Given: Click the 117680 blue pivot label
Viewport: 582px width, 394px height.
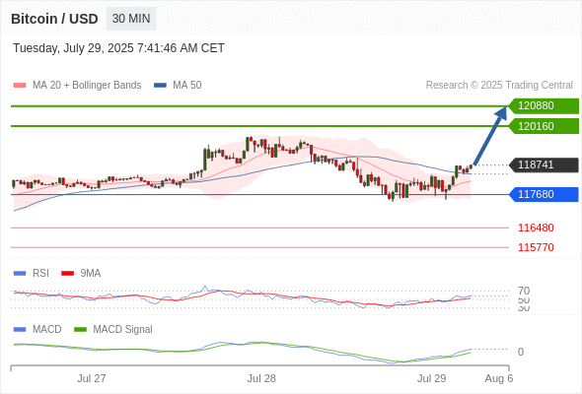Looking at the screenshot, I should pyautogui.click(x=544, y=194).
